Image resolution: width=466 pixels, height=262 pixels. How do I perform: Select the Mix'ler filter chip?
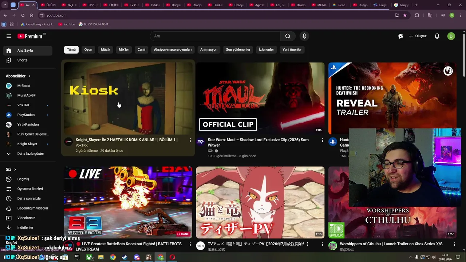click(124, 49)
